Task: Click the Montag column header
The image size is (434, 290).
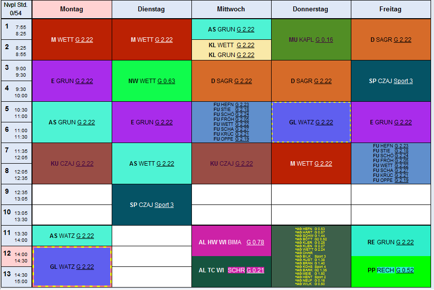Action: coord(72,9)
